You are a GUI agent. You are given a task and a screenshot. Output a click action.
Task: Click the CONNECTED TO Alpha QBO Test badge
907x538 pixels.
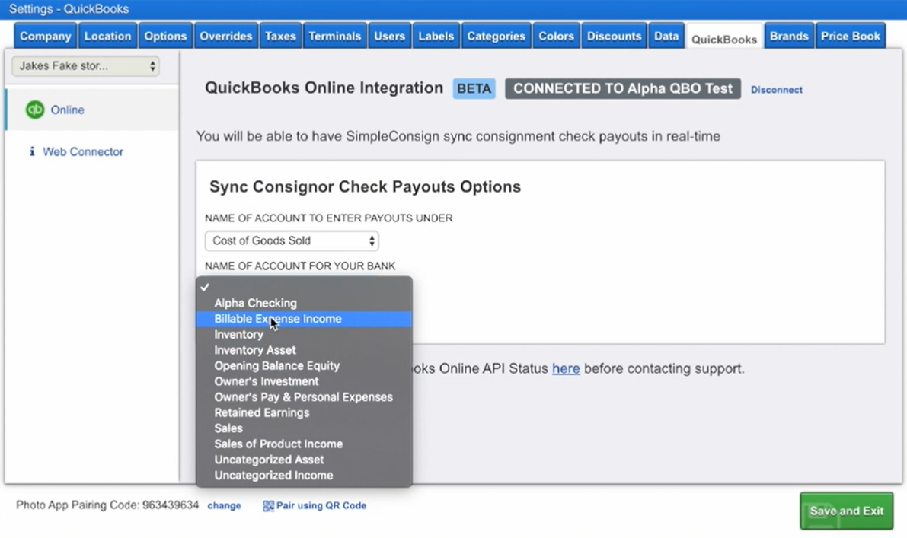(622, 88)
